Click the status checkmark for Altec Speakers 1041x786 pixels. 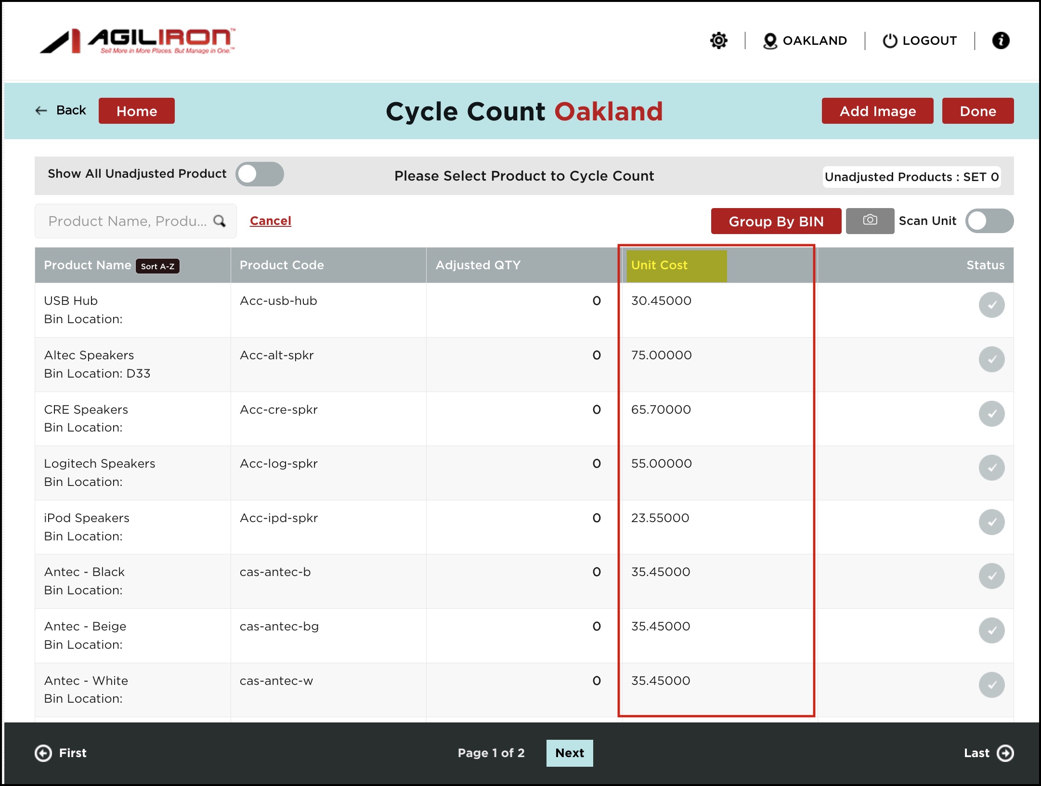point(991,359)
